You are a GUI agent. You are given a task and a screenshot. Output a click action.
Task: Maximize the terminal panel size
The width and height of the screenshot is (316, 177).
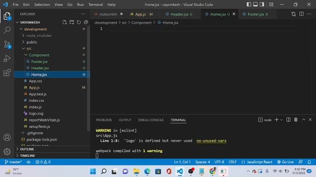(304, 120)
